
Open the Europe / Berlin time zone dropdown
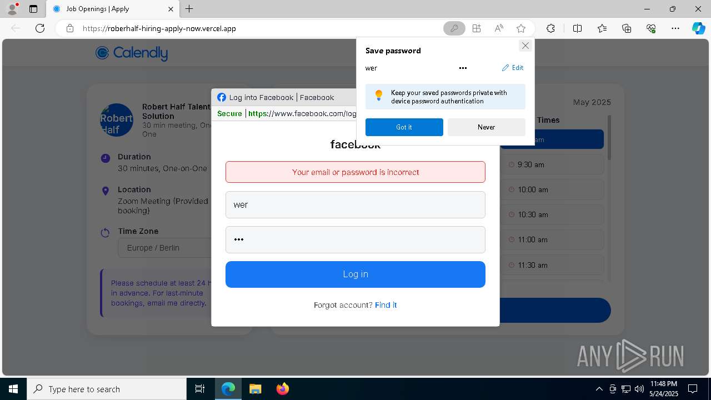click(164, 248)
